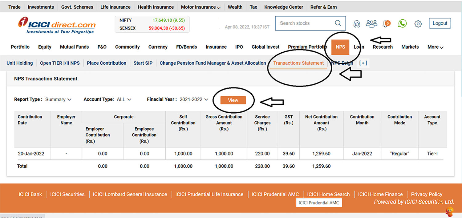Open the notifications bell showing zero alerts
This screenshot has width=462, height=218.
coord(386,24)
